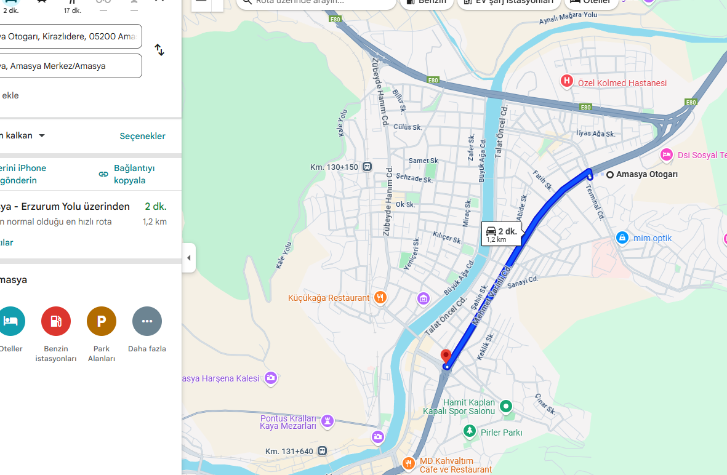727x475 pixels.
Task: Click the Km. 130+150 train station icon
Action: pos(368,167)
